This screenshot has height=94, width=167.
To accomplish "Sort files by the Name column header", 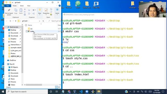I will point(30,25).
